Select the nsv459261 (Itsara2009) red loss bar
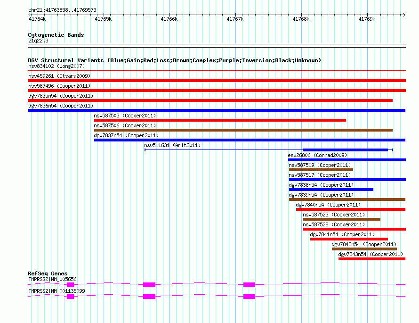 217,81
